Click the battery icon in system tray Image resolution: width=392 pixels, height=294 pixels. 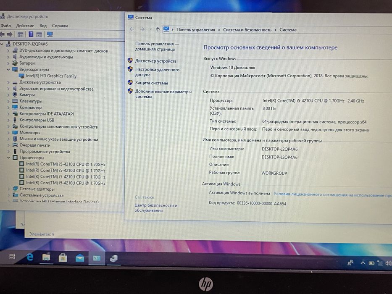371,263
